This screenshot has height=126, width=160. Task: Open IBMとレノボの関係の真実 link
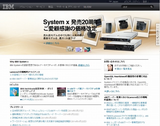tap(126, 104)
